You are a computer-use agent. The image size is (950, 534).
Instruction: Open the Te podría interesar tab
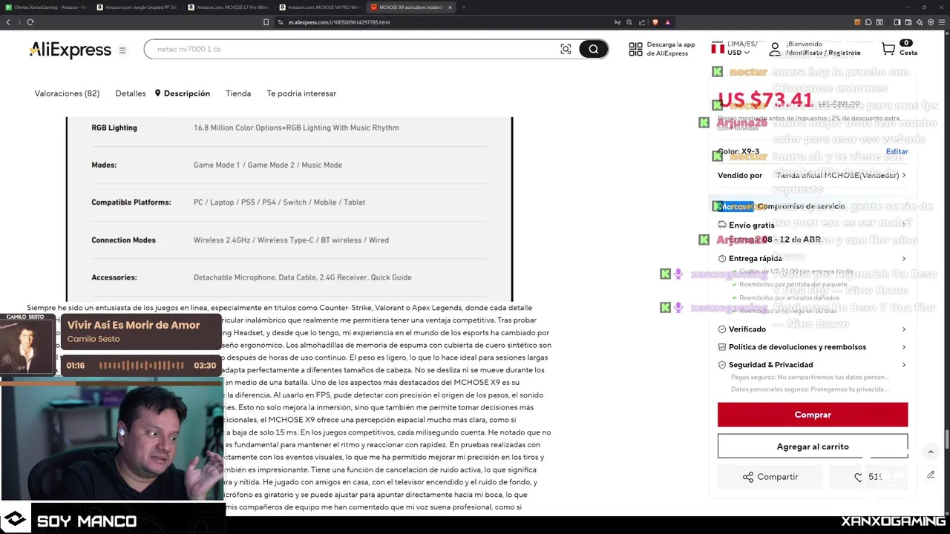pos(301,93)
